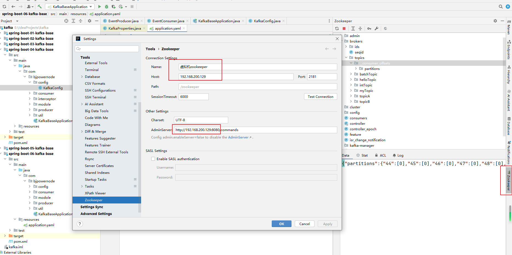Viewport: 512px width, 255px height.
Task: Collapse all nodes in Zookeeper panel
Action: point(360,29)
